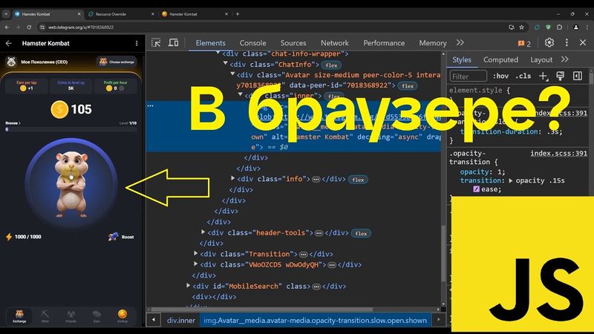Toggle element classes pane with .cls
This screenshot has height=334, width=594.
[523, 76]
